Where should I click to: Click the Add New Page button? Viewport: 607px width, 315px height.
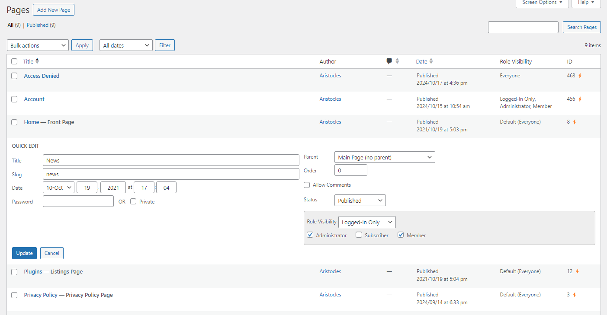coord(53,9)
